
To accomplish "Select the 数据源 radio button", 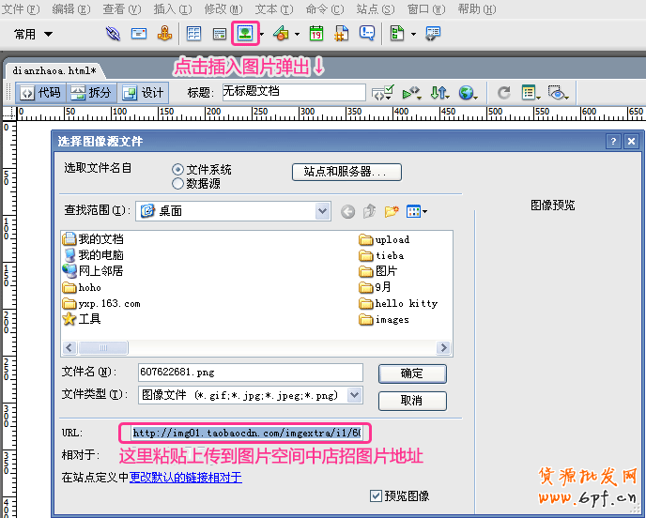I will pyautogui.click(x=177, y=184).
